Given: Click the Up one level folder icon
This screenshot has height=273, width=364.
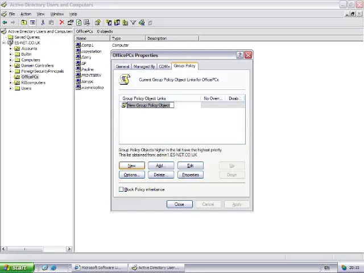Looking at the screenshot, I should [x=24, y=23].
